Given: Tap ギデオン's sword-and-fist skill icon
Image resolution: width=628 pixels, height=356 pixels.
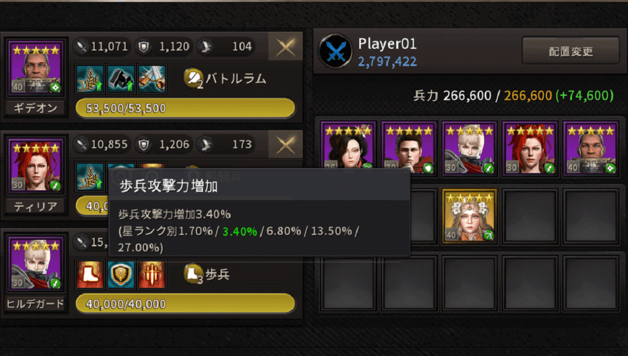Looking at the screenshot, I should 152,79.
